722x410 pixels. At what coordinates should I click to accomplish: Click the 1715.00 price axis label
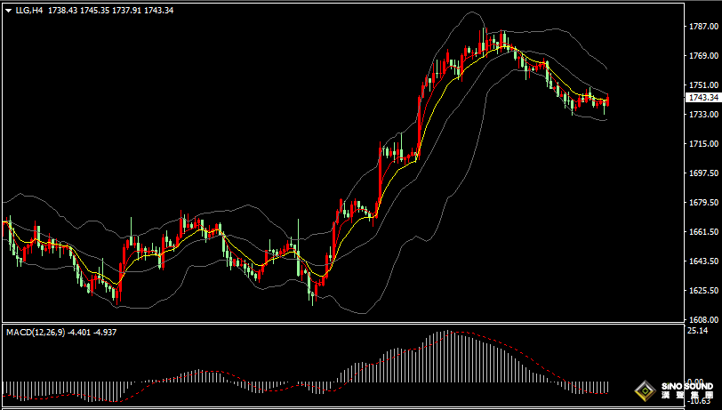point(702,144)
